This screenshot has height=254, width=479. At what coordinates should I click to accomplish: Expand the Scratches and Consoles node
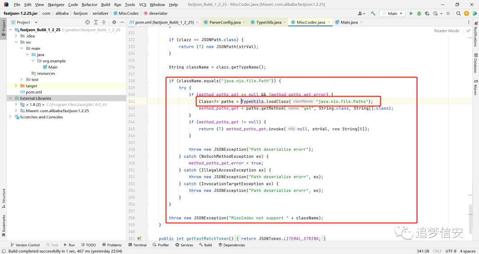(x=11, y=117)
